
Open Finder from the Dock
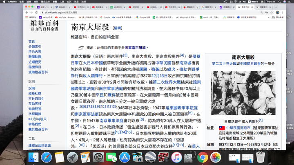click(33, 157)
